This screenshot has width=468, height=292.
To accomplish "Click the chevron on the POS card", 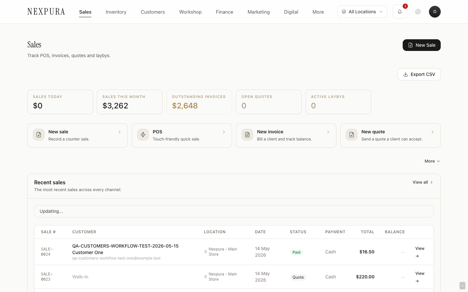I will [x=224, y=132].
